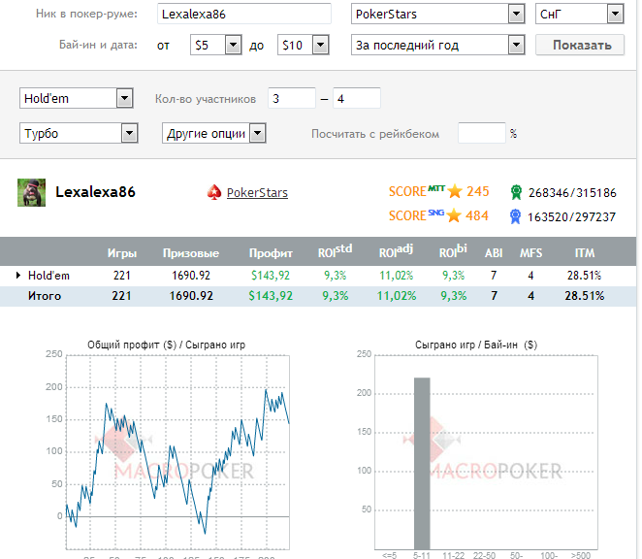Sort by the Профит column header
Viewport: 642px width, 559px height.
pos(271,253)
